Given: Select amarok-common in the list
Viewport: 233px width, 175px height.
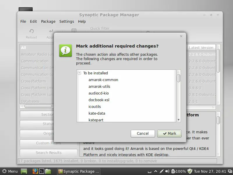Looking at the screenshot, I should [103, 80].
